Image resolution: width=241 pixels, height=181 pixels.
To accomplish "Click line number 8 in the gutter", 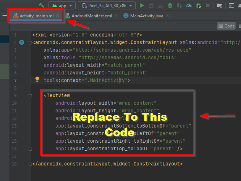I will coord(15,88).
